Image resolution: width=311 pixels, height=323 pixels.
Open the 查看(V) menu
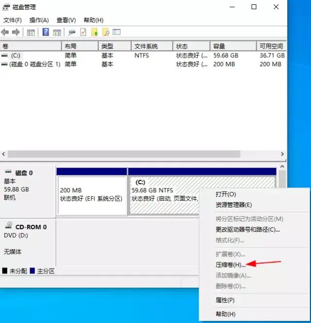pos(66,20)
